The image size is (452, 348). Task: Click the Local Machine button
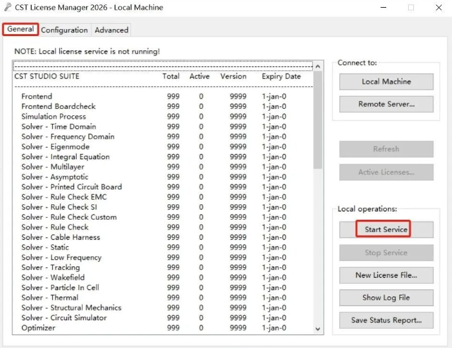click(386, 82)
